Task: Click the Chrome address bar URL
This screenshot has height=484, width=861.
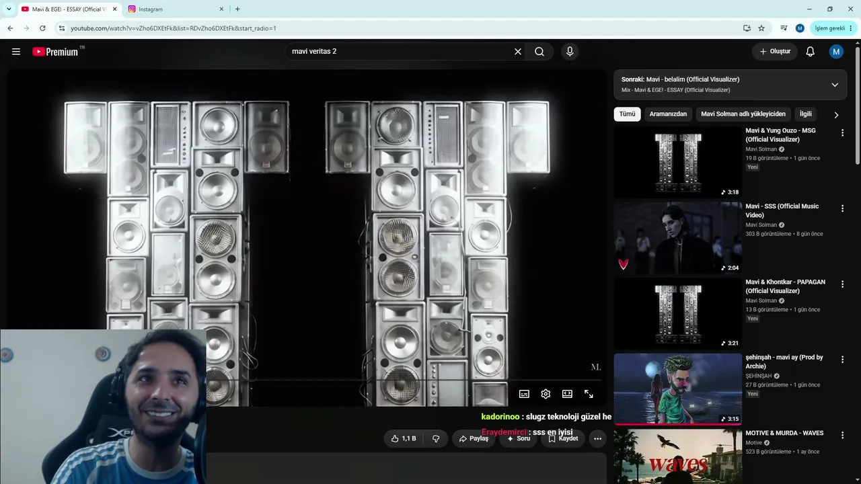Action: [x=174, y=28]
